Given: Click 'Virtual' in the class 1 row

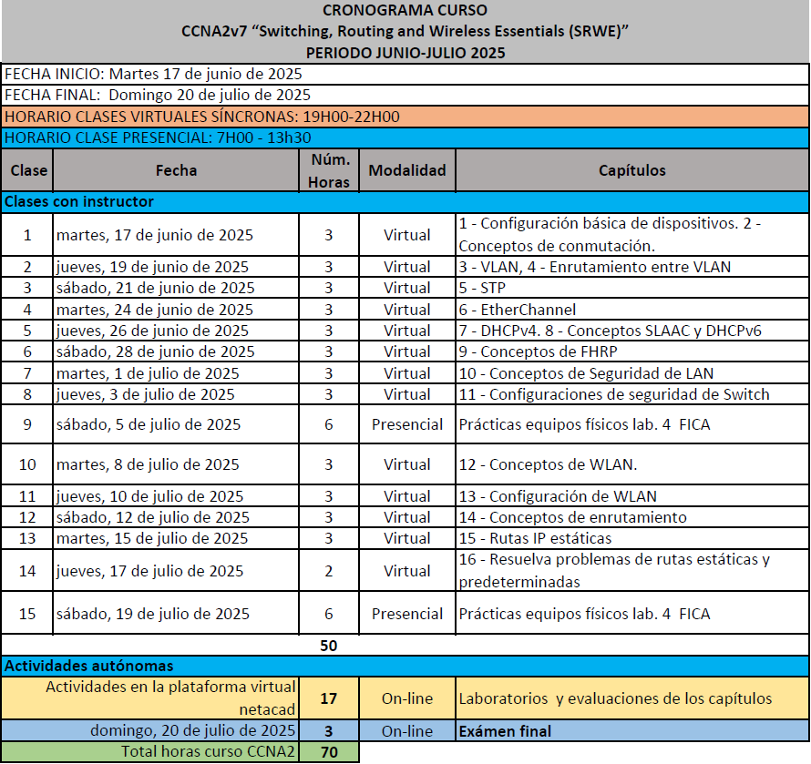Looking at the screenshot, I should coord(407,235).
